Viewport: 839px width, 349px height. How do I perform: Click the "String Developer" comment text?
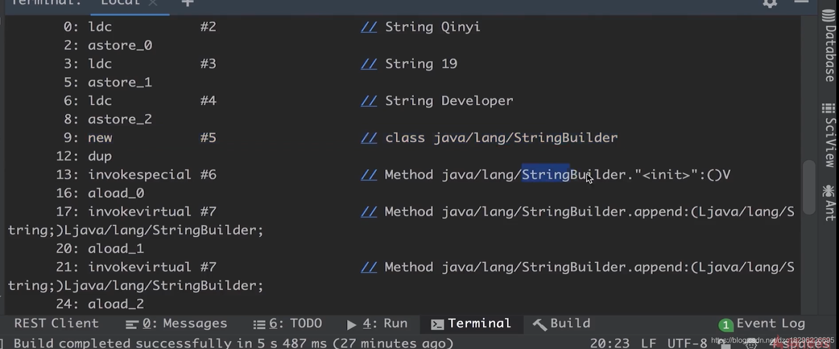449,101
